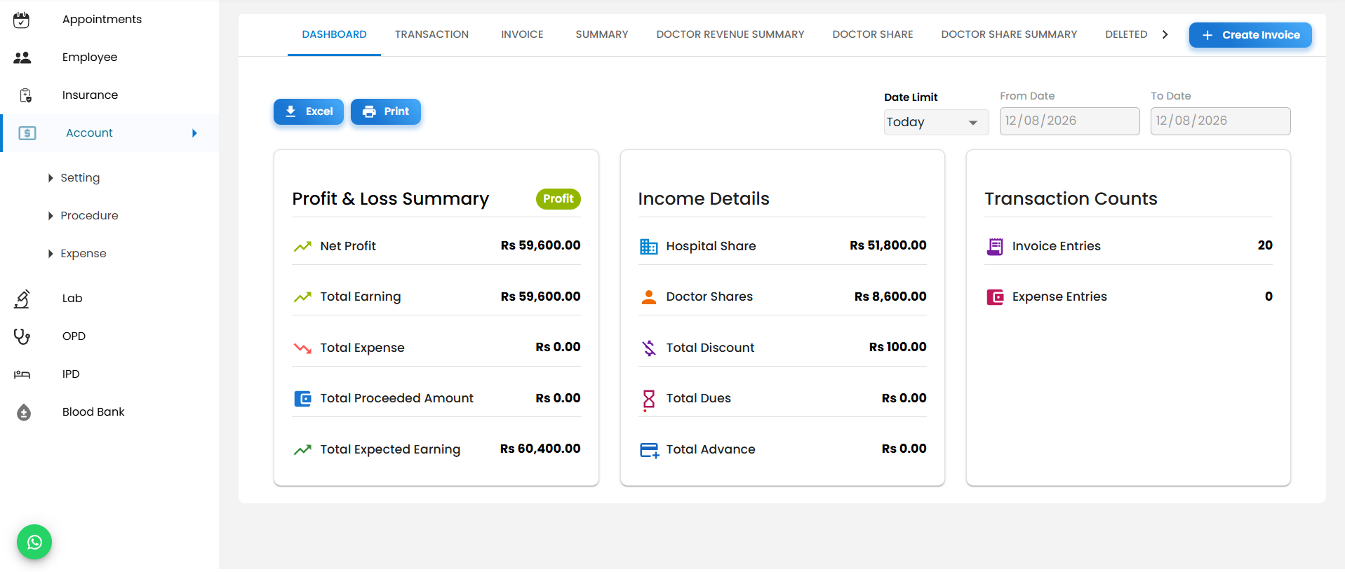Open the Doctor Revenue Summary tab

click(730, 34)
